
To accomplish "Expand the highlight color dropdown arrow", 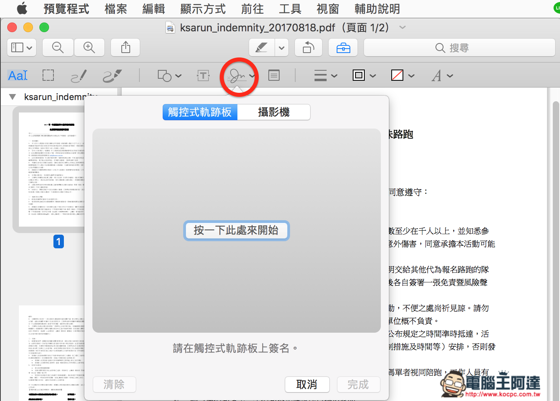I will [282, 47].
